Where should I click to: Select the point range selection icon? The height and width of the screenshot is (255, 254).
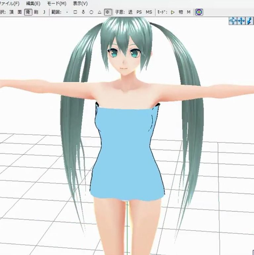(67, 12)
